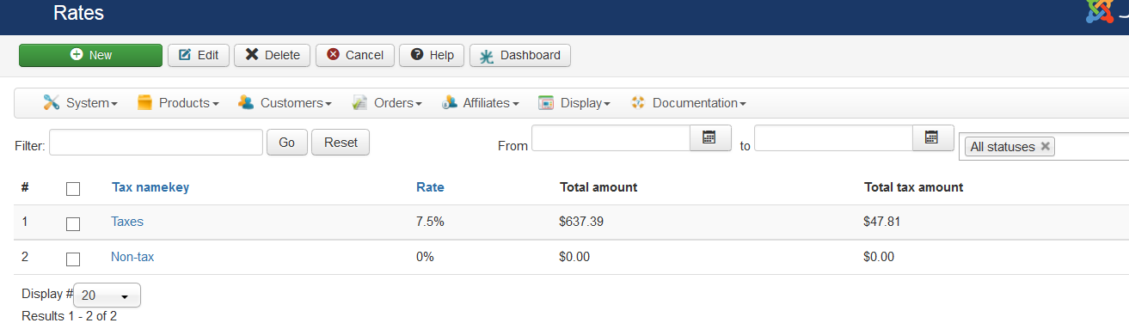Open the to date calendar picker

tap(932, 137)
